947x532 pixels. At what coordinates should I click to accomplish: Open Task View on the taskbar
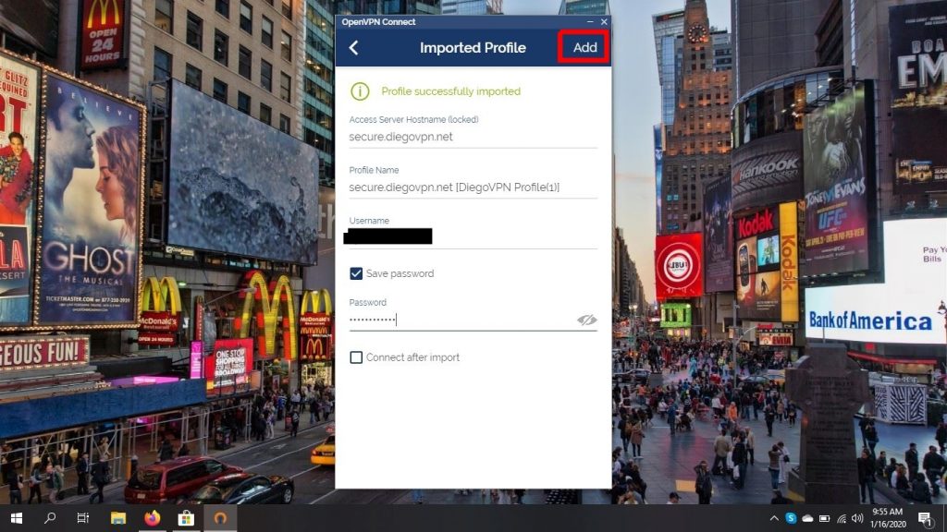coord(83,518)
